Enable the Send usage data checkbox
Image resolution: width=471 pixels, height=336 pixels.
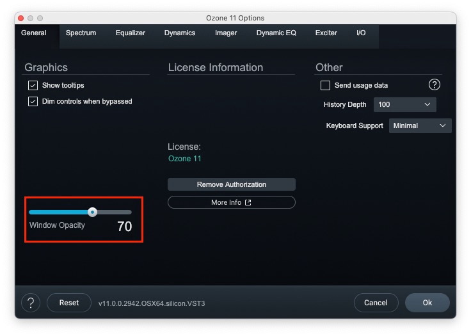pos(325,85)
